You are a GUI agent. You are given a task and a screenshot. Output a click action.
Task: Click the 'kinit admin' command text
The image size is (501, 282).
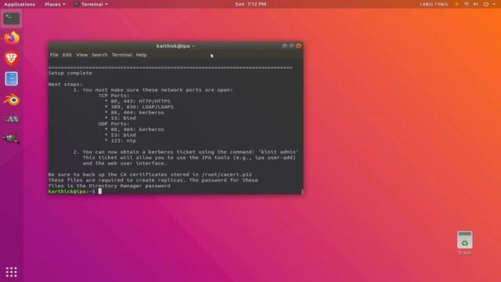coord(279,152)
